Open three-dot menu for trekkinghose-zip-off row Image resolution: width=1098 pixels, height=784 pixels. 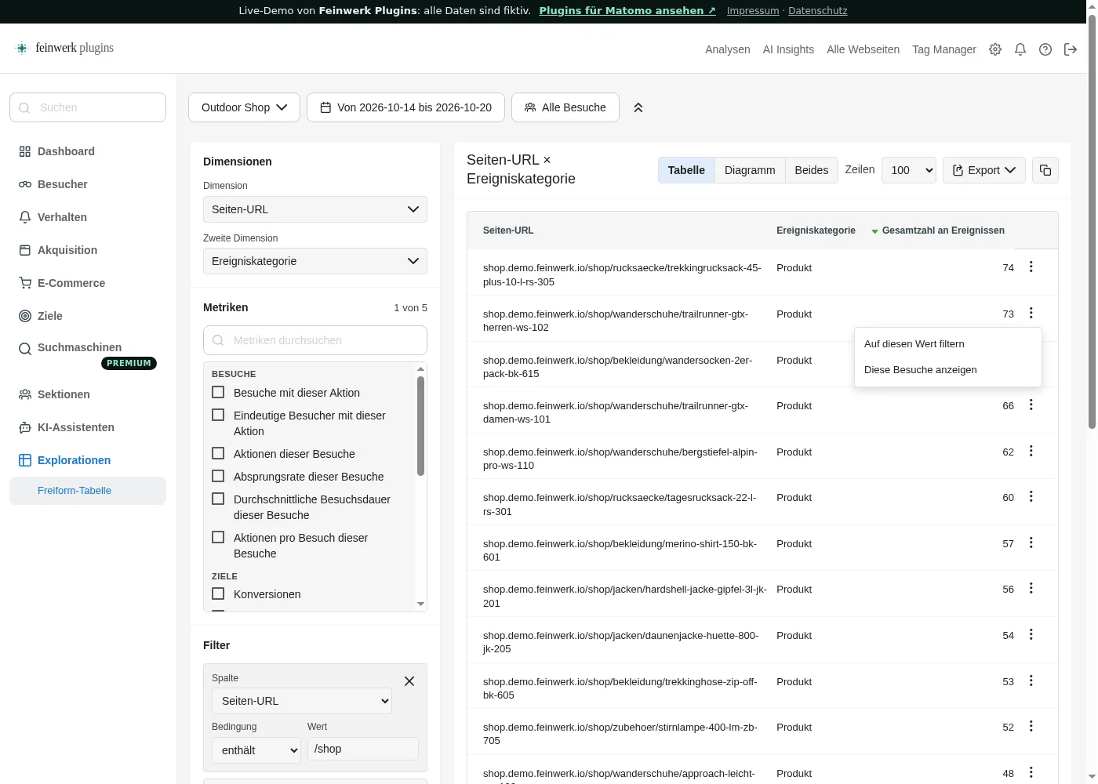(1031, 681)
